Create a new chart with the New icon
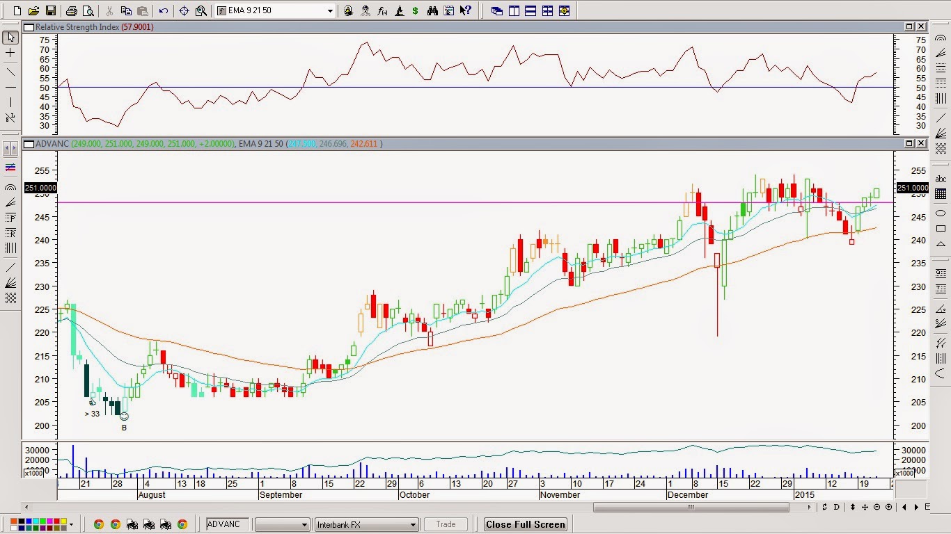 click(x=18, y=11)
